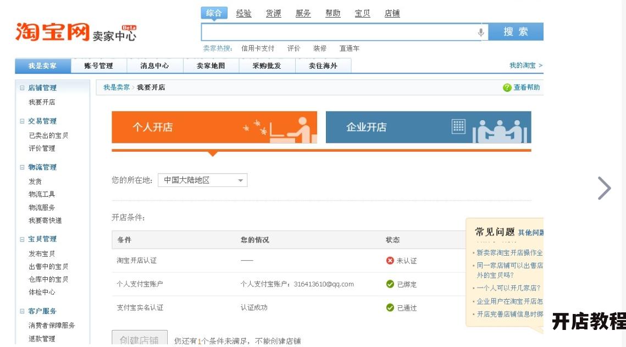Viewport: 626px width, 347px height.
Task: Click the hot search link 装修
Action: (320, 48)
